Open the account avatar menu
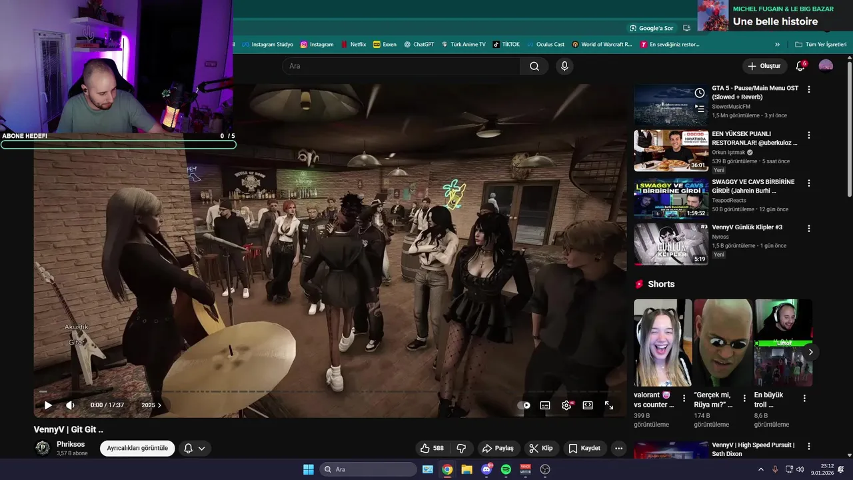This screenshot has width=853, height=480. [826, 66]
